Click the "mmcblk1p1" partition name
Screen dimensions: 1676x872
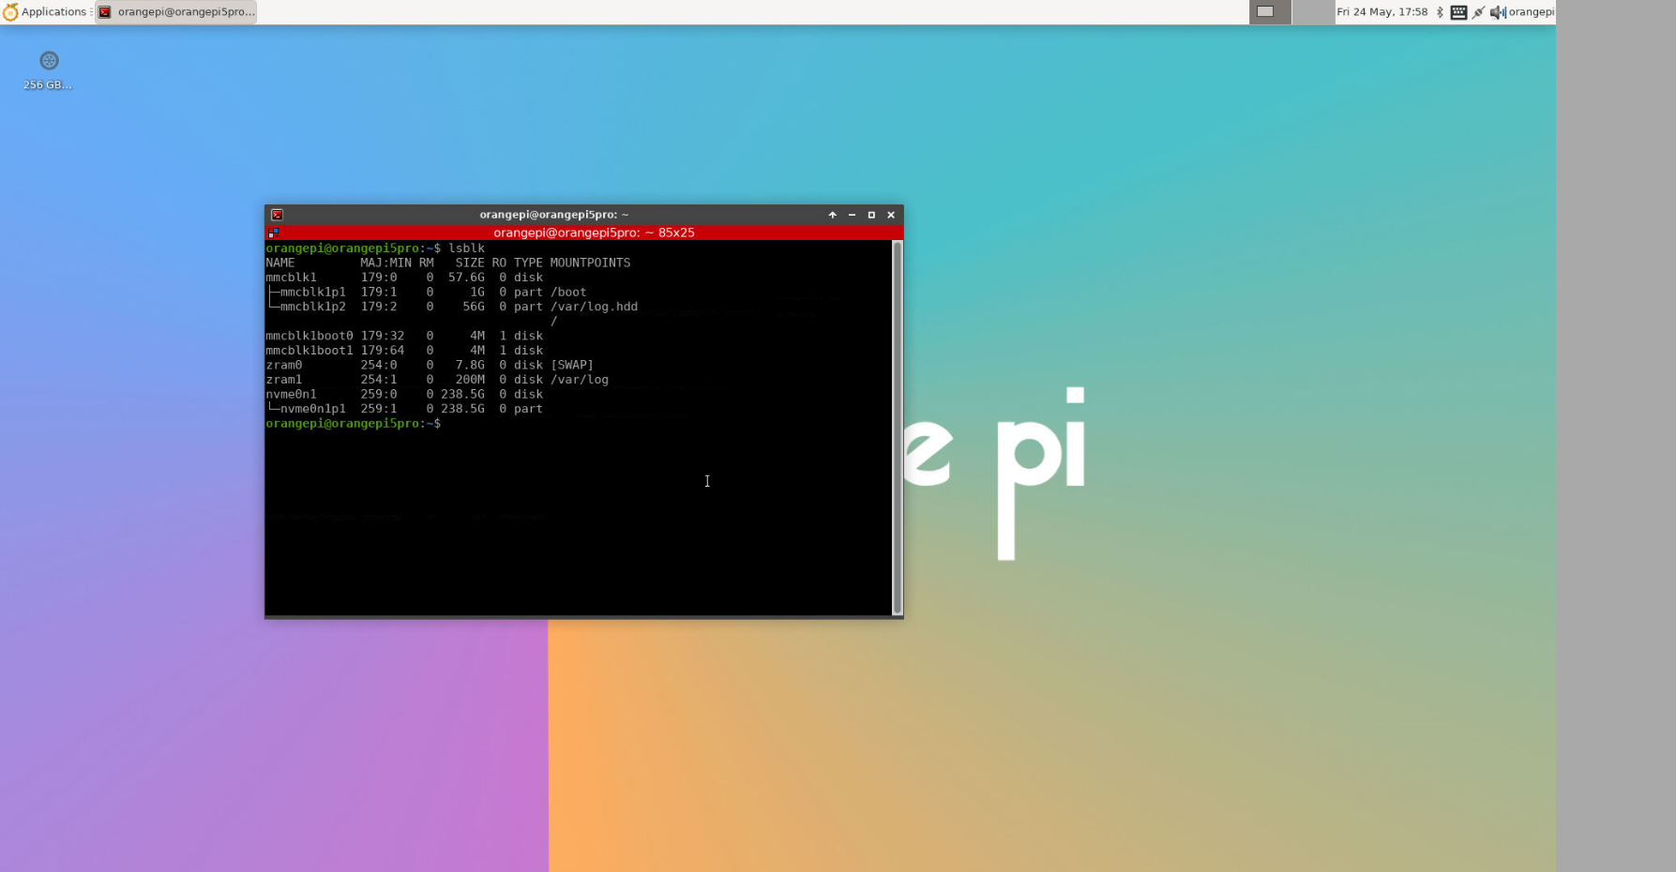point(313,293)
